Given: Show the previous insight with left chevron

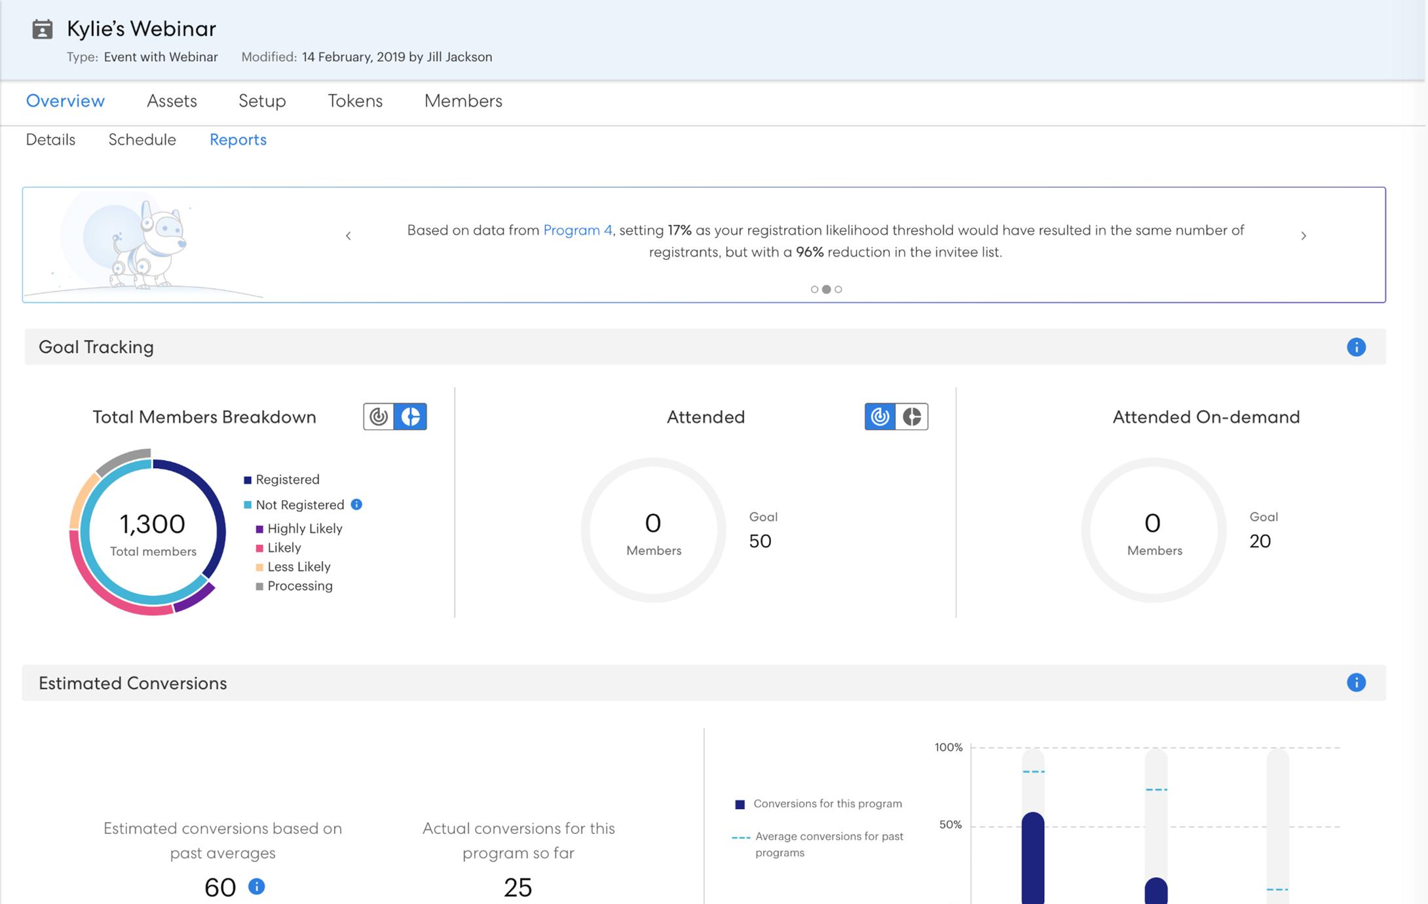Looking at the screenshot, I should 348,236.
